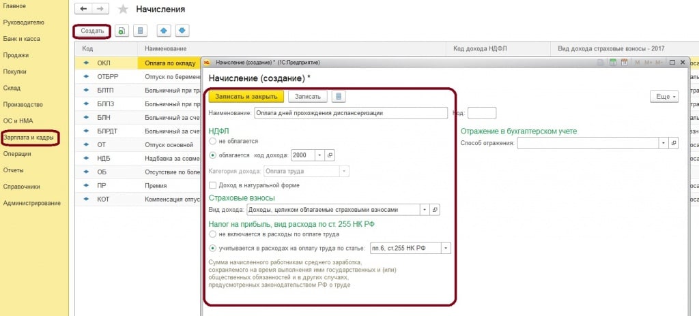Click the move down arrow icon in list toolbar

coord(182,31)
